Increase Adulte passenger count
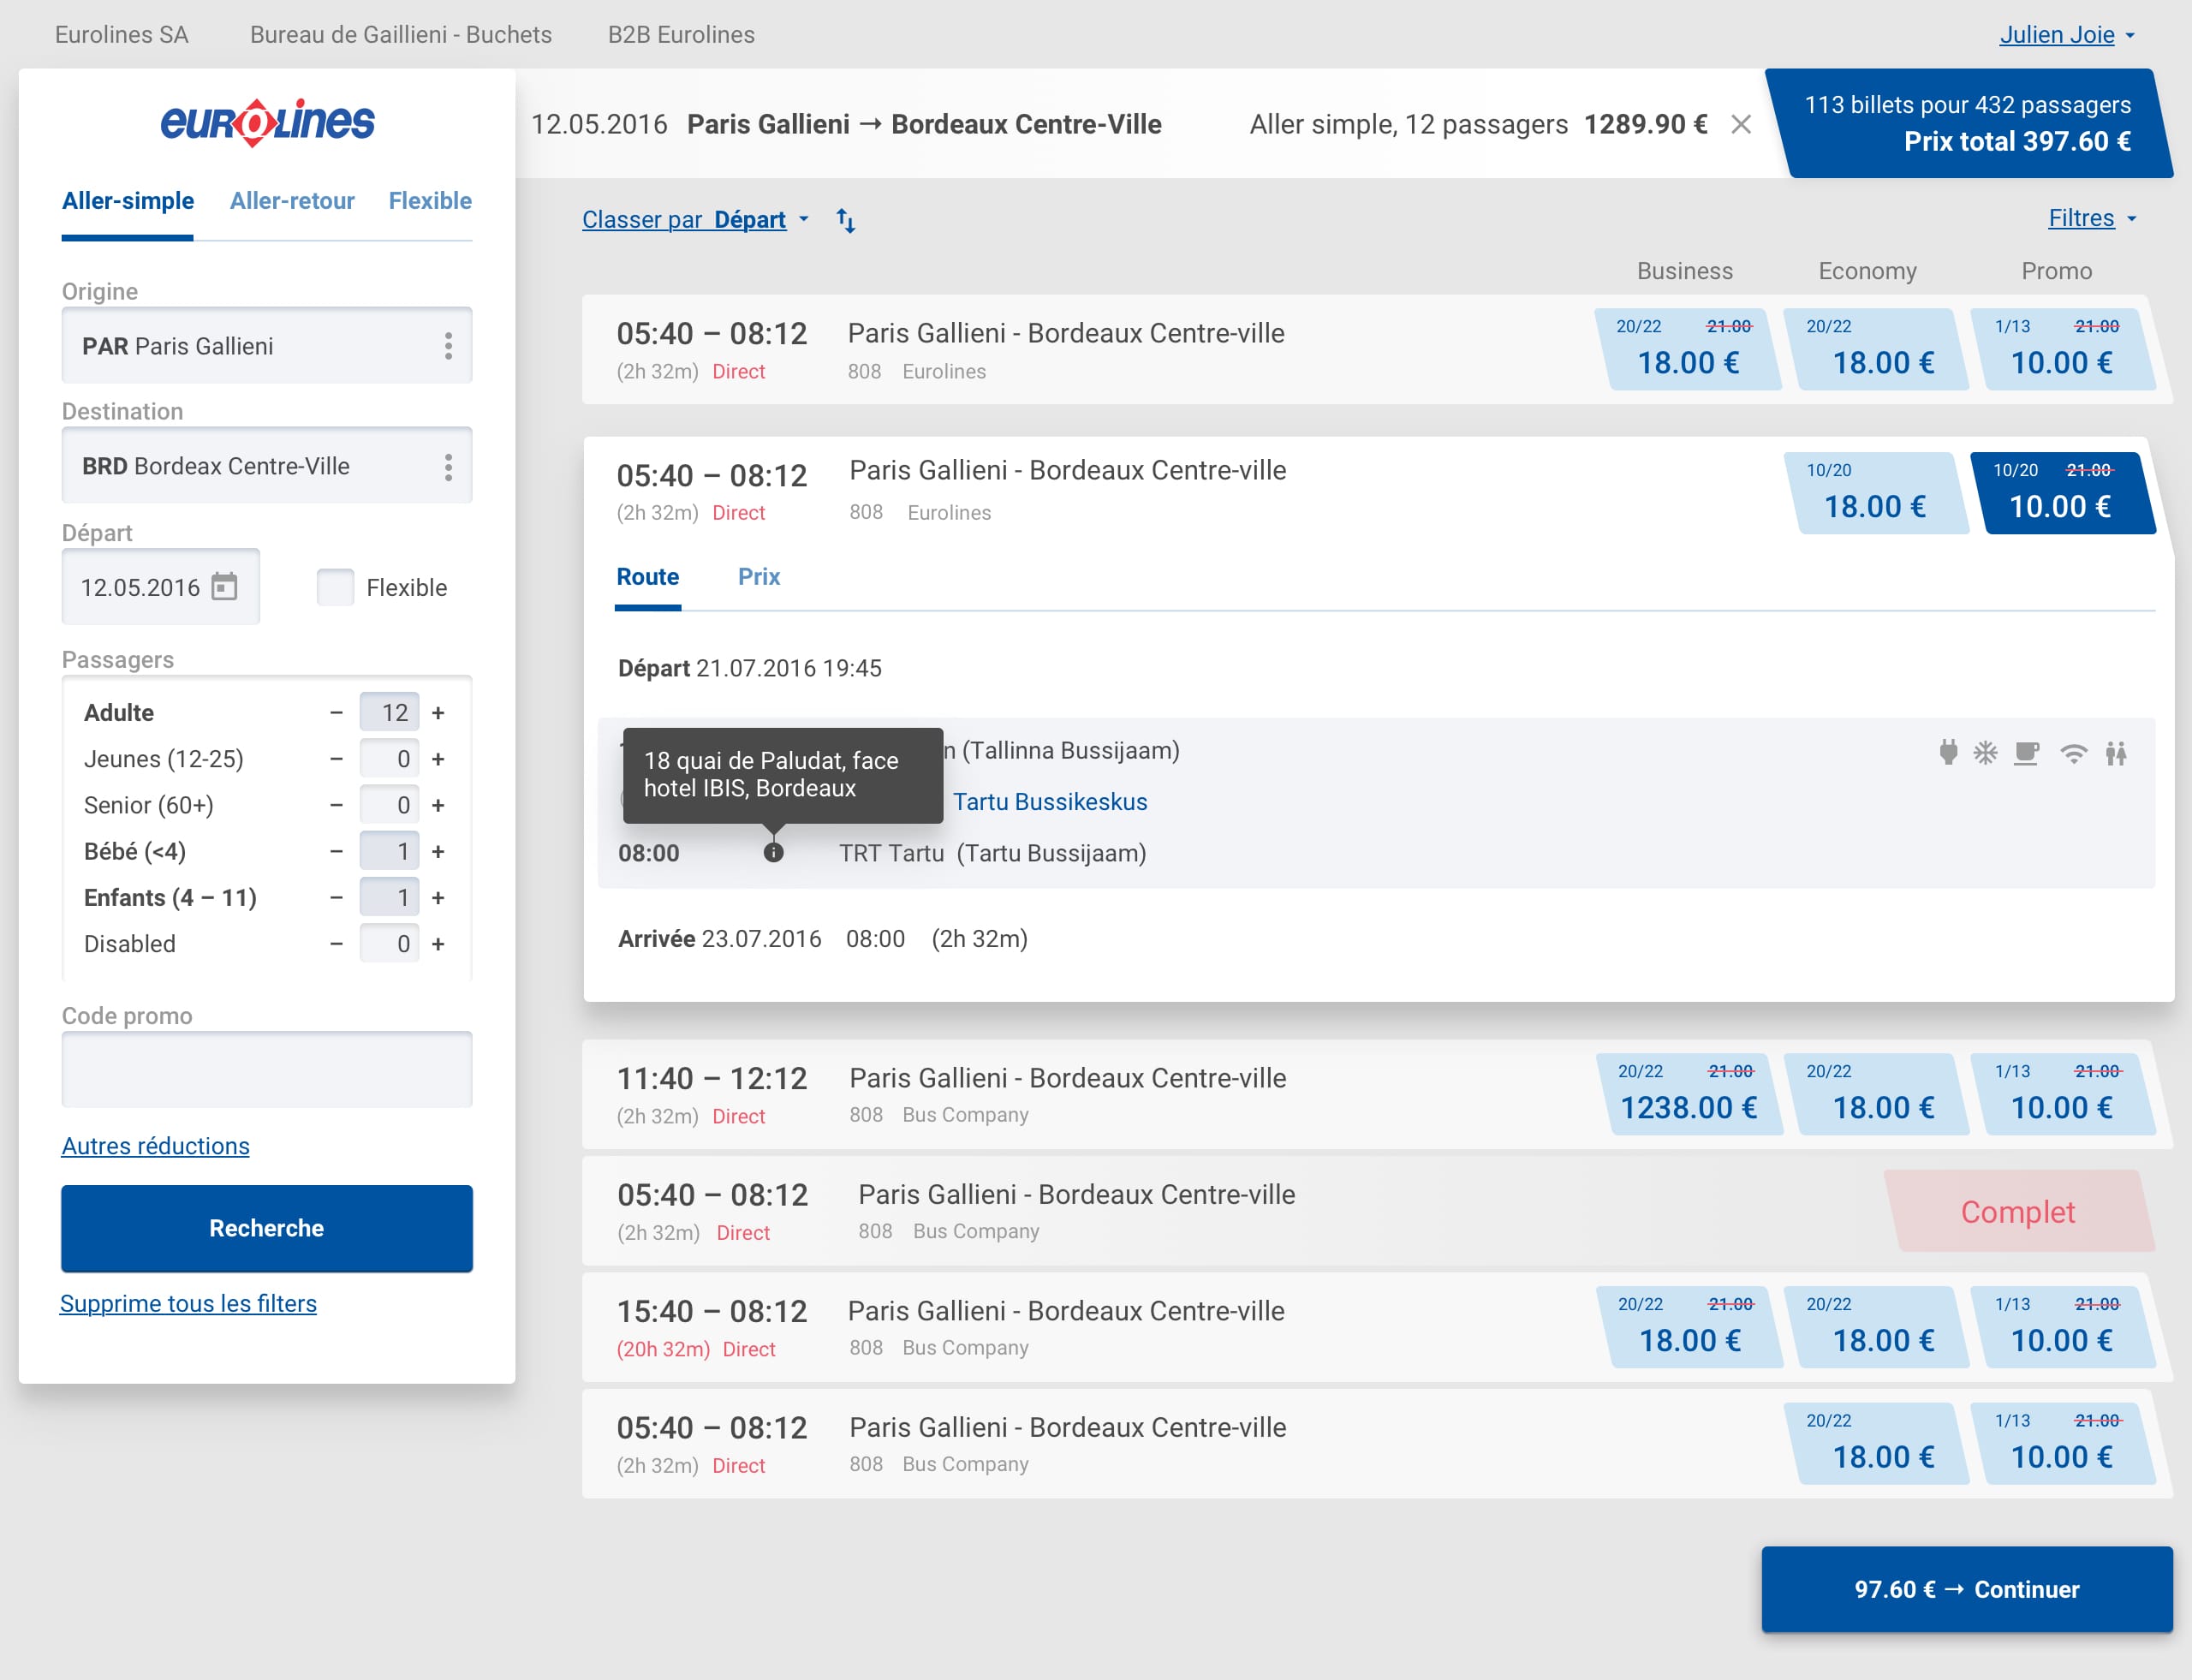This screenshot has width=2192, height=1680. tap(438, 713)
